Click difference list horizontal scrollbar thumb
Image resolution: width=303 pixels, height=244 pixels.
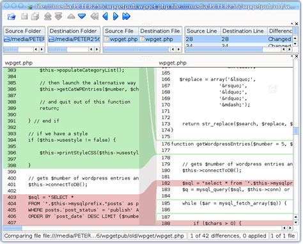pyautogui.click(x=224, y=50)
